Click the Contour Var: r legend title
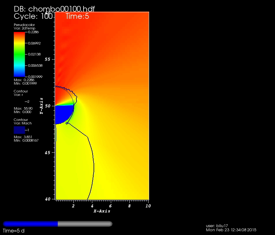 21,93
